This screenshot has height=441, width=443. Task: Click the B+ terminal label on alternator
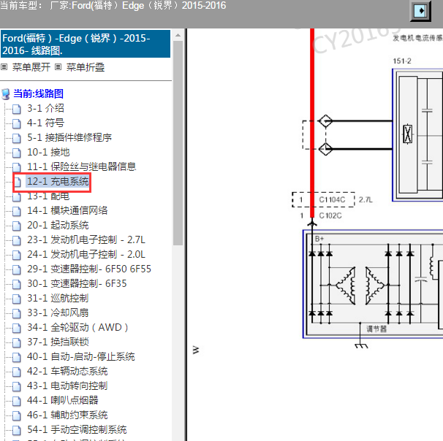click(319, 239)
